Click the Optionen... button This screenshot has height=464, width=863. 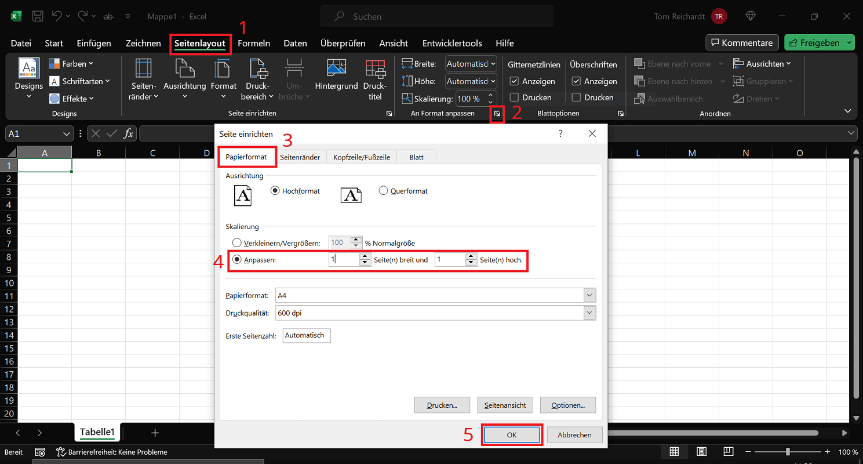568,405
